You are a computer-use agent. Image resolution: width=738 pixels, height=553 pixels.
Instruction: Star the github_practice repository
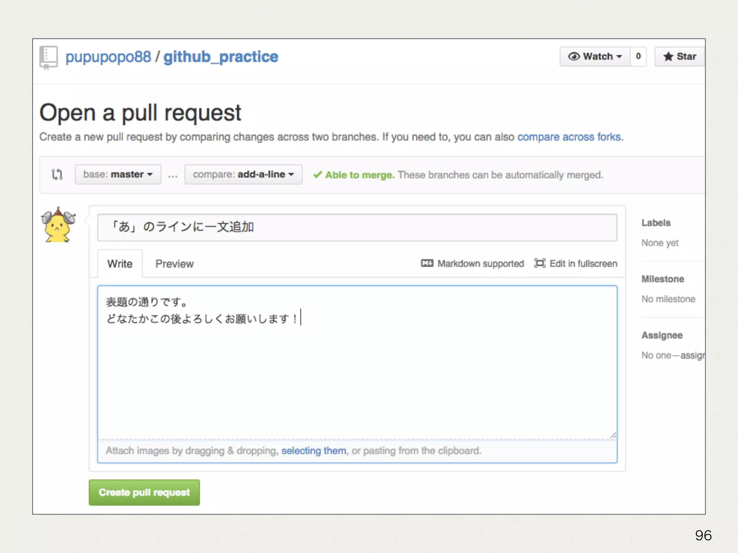click(680, 57)
